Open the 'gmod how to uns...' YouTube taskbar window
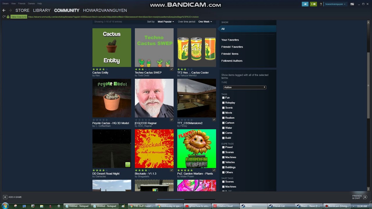The image size is (372, 209). click(x=197, y=206)
